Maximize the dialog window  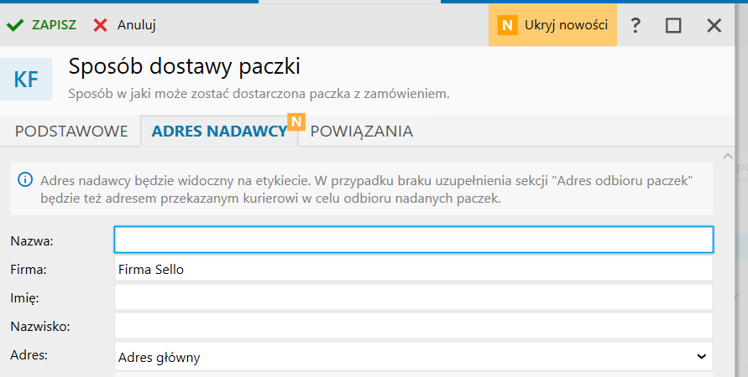tap(673, 25)
